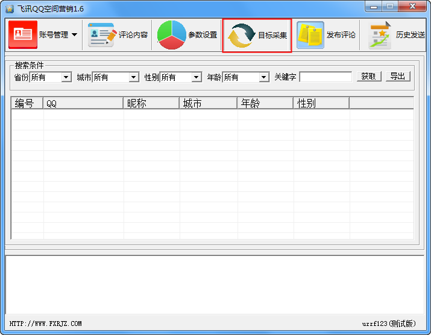Expand the 年龄 age dropdown

coord(264,77)
